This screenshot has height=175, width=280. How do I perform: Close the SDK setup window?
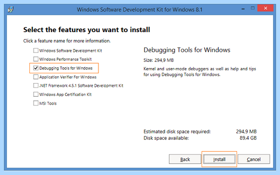pos(266,8)
